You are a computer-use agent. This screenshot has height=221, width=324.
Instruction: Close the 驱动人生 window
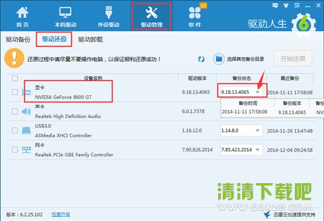point(318,5)
